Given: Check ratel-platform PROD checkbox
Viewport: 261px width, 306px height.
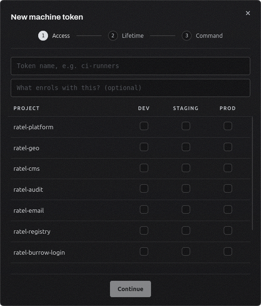Looking at the screenshot, I should tap(227, 126).
